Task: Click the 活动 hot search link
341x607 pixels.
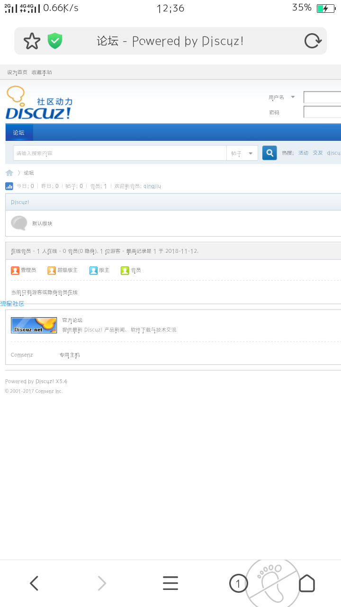Action: (x=303, y=153)
